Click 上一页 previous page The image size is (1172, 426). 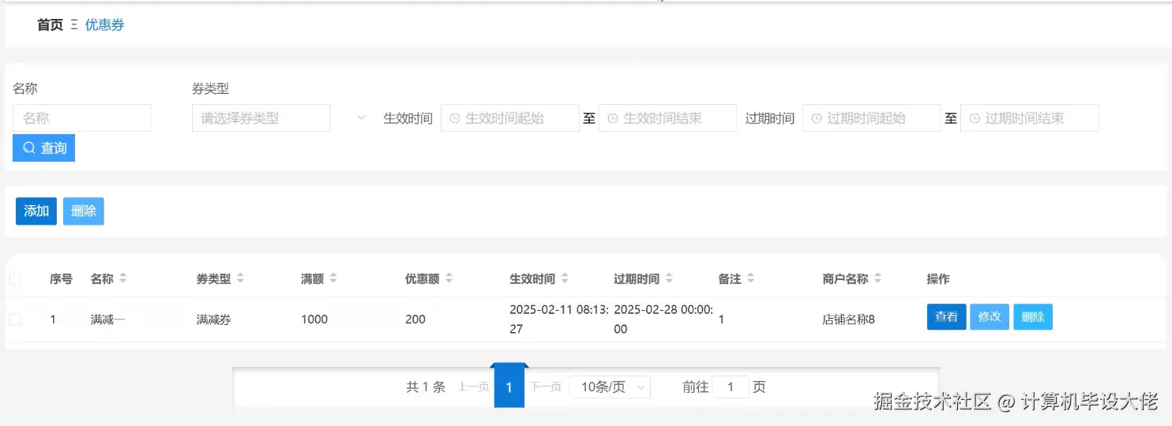click(x=473, y=387)
